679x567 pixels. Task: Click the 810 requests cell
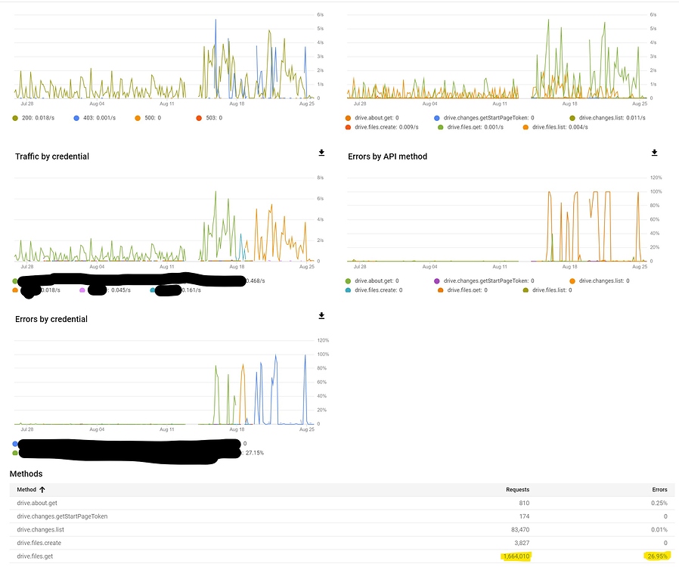click(524, 503)
